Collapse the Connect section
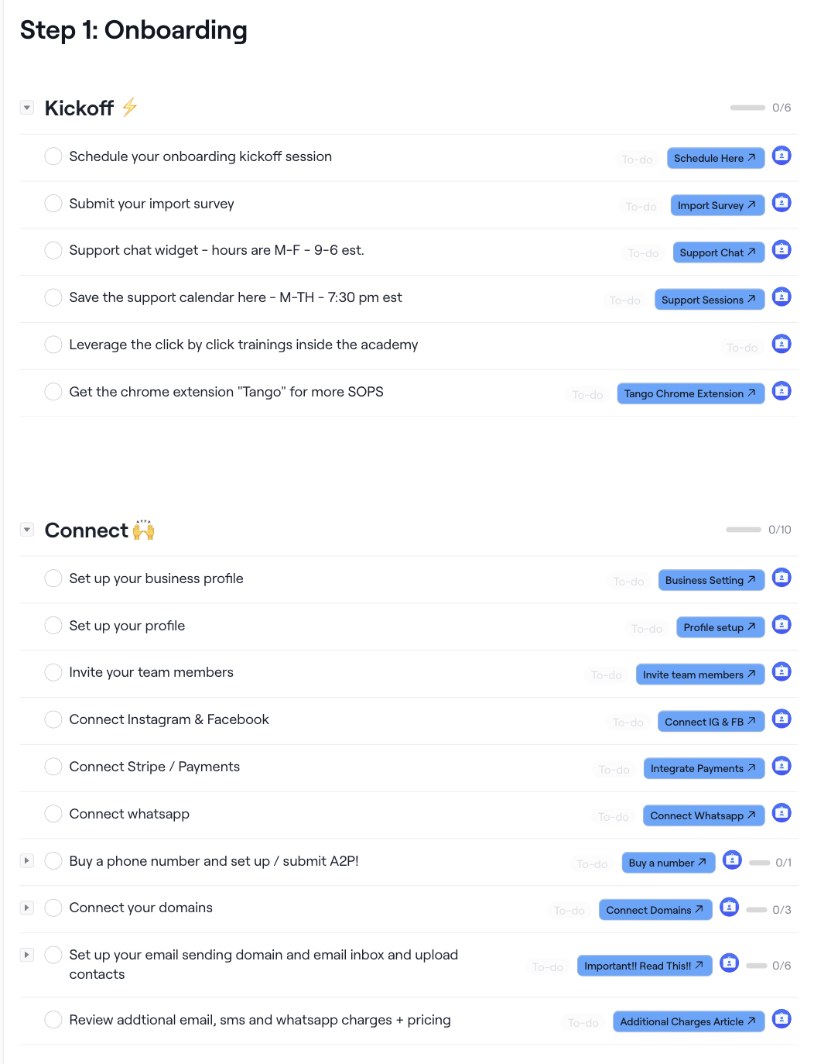Image resolution: width=814 pixels, height=1064 pixels. click(27, 530)
